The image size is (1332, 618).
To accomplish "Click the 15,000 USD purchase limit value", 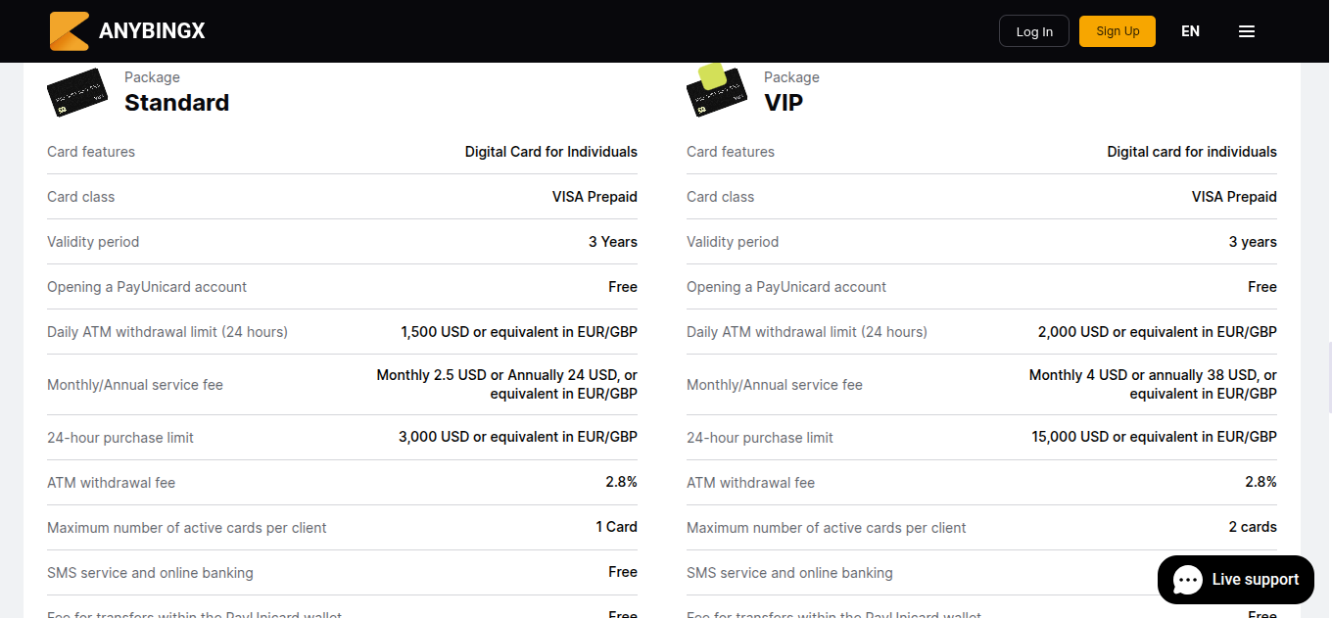I will pyautogui.click(x=1154, y=437).
